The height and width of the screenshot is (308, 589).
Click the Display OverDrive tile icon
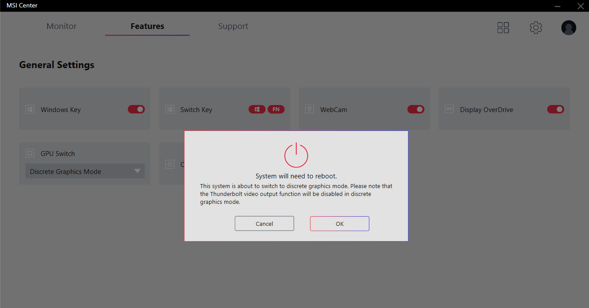tap(449, 109)
